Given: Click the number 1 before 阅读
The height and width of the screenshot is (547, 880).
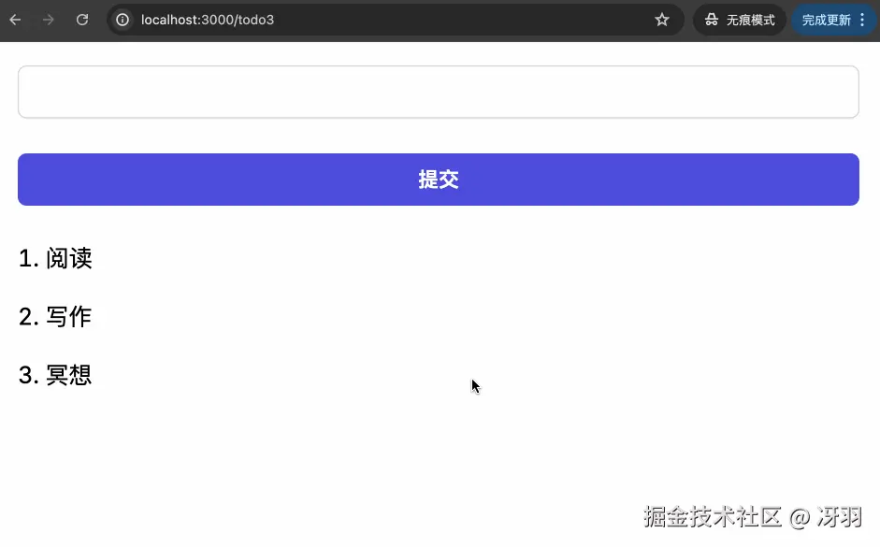Looking at the screenshot, I should pyautogui.click(x=24, y=259).
